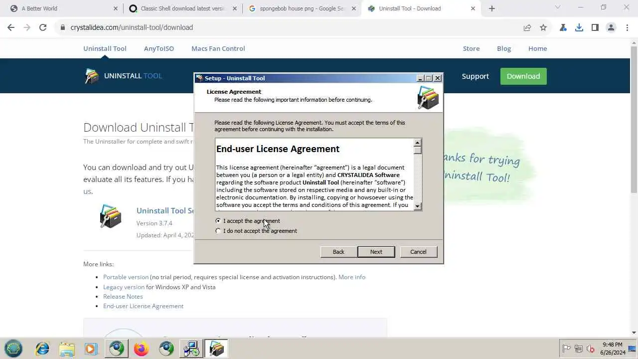The width and height of the screenshot is (638, 359).
Task: Open the taskbar clock showing 9:48 PM
Action: pyautogui.click(x=613, y=349)
